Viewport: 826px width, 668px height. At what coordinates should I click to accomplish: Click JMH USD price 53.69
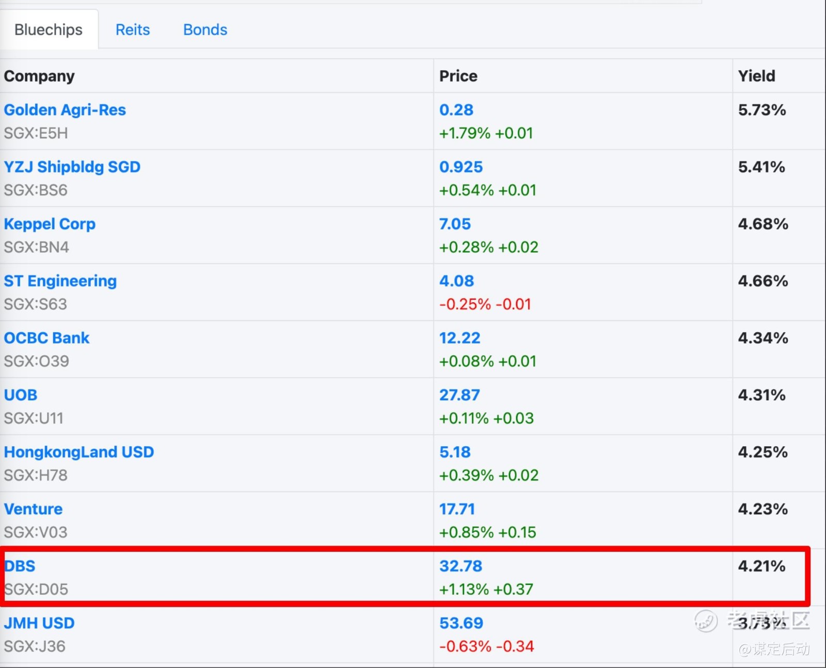(x=461, y=623)
